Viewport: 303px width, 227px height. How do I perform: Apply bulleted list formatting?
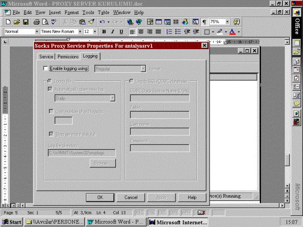point(178,32)
